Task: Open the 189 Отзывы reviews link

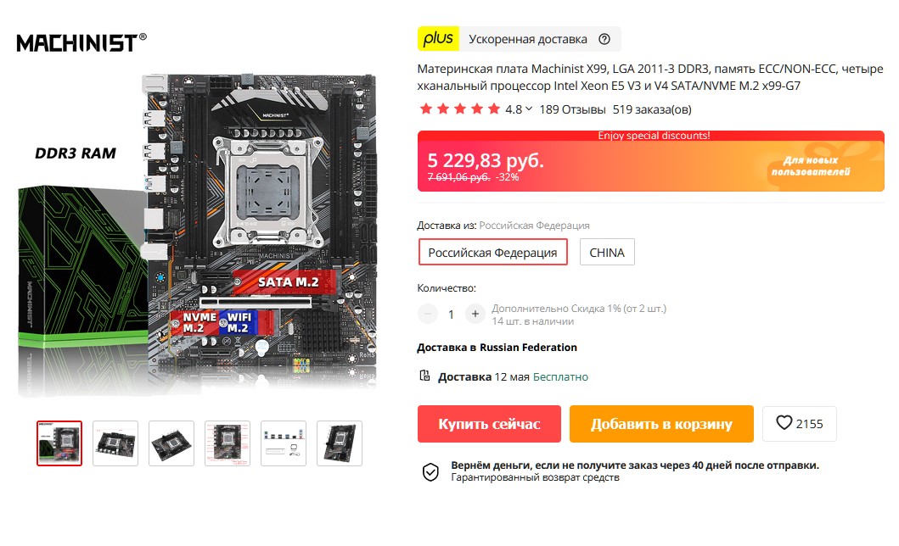Action: (572, 109)
